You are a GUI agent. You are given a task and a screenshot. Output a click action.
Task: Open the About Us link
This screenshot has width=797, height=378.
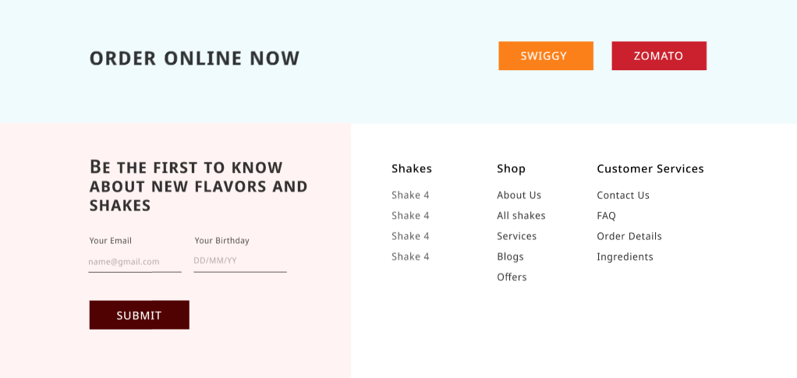tap(519, 195)
